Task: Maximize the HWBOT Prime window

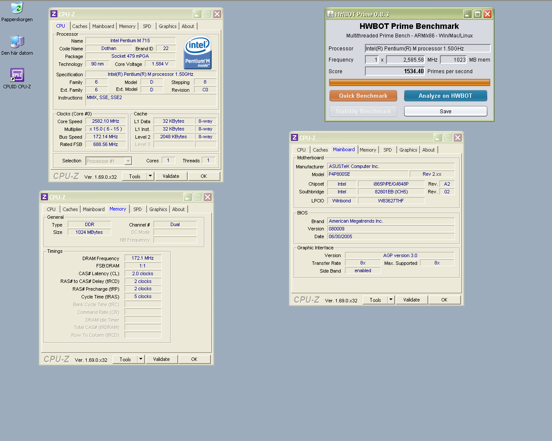Action: [477, 14]
